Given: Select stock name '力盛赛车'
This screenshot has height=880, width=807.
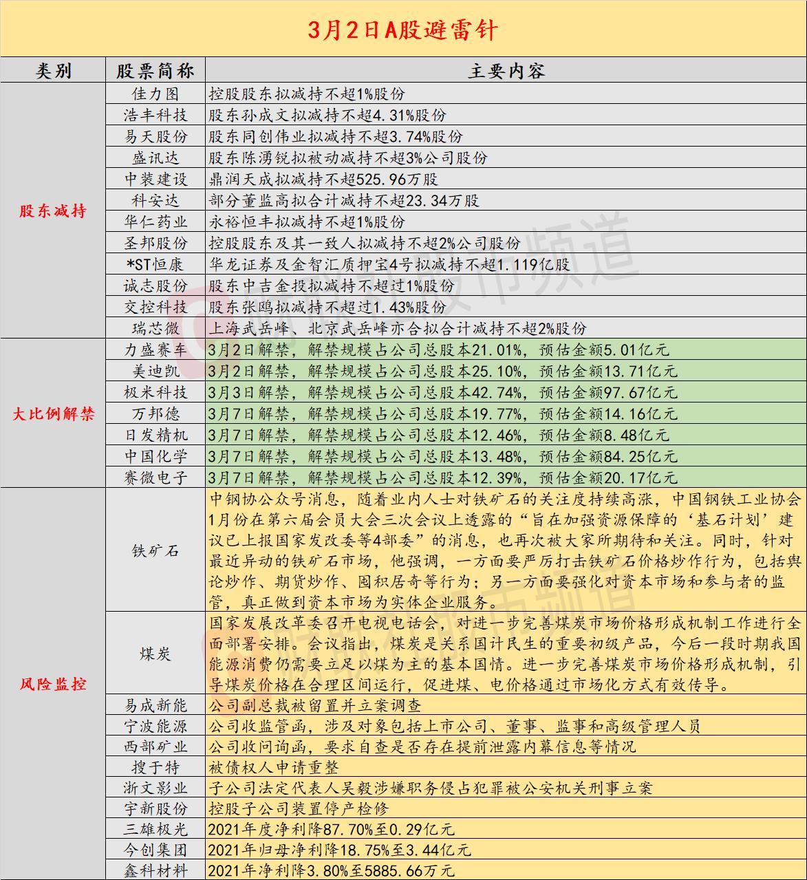Looking at the screenshot, I should click(155, 350).
